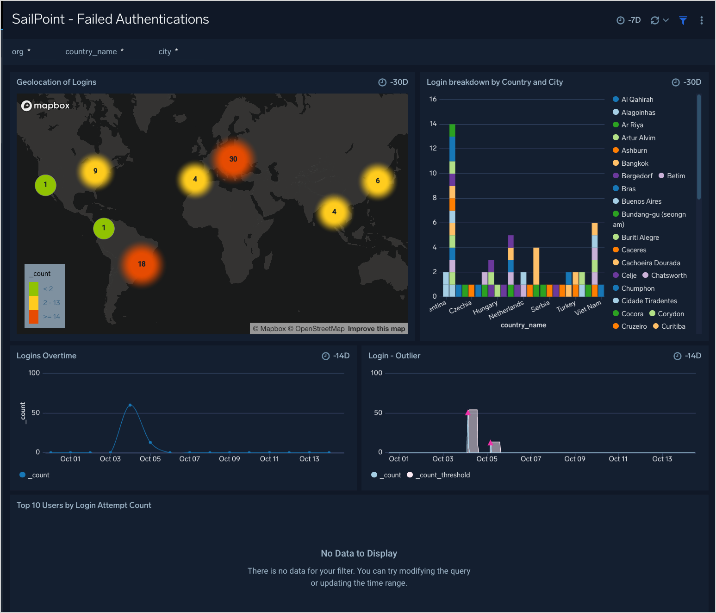Click the city legend scrollbar

point(698,147)
